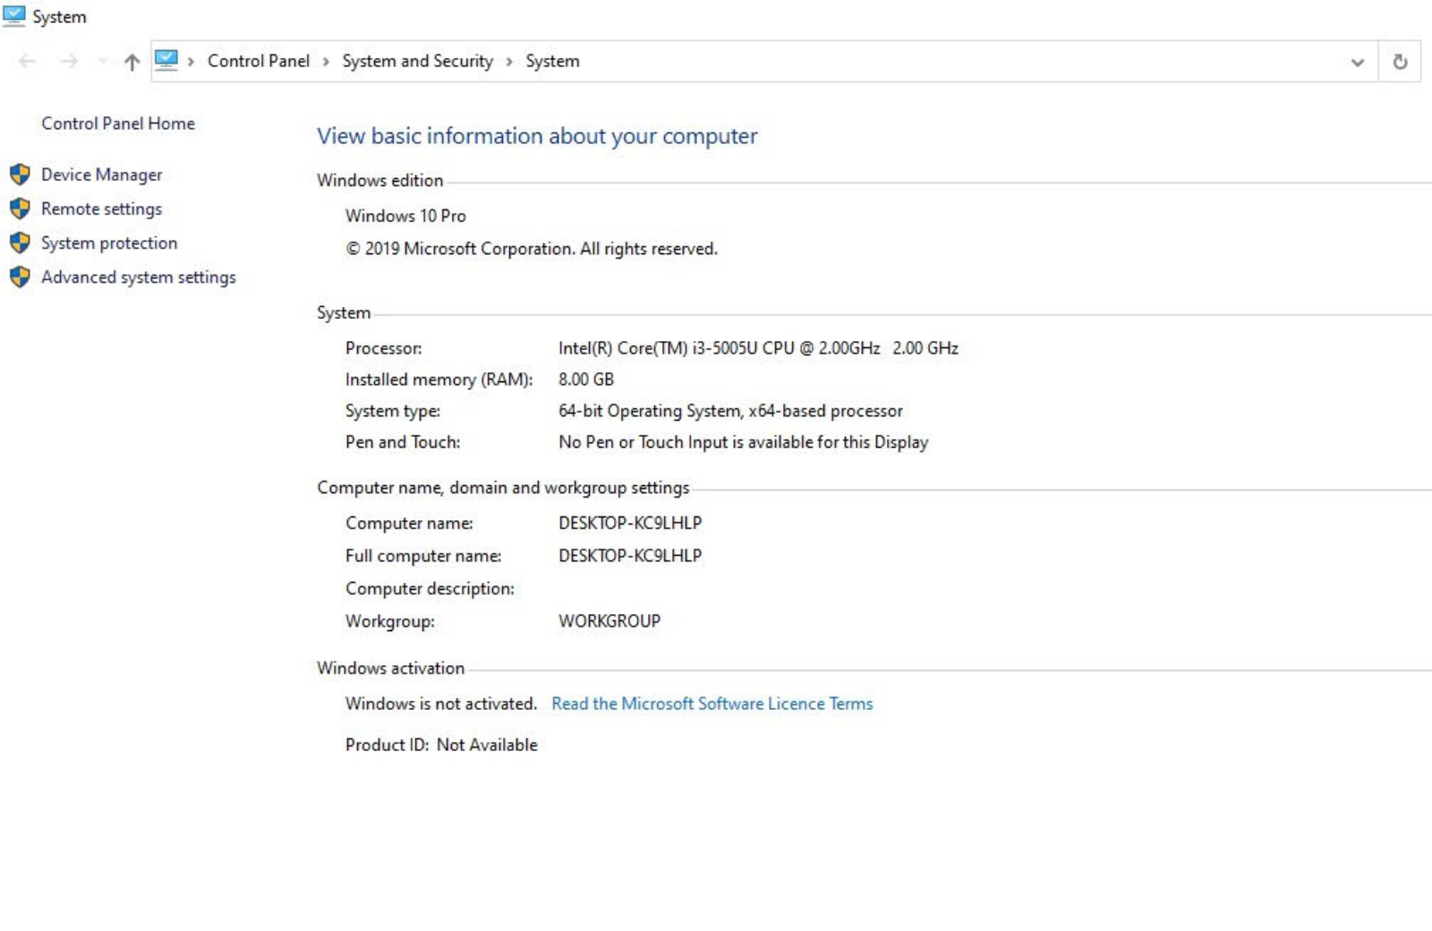Open the address bar history dropdown
Screen dimensions: 1432x931
click(x=1357, y=62)
